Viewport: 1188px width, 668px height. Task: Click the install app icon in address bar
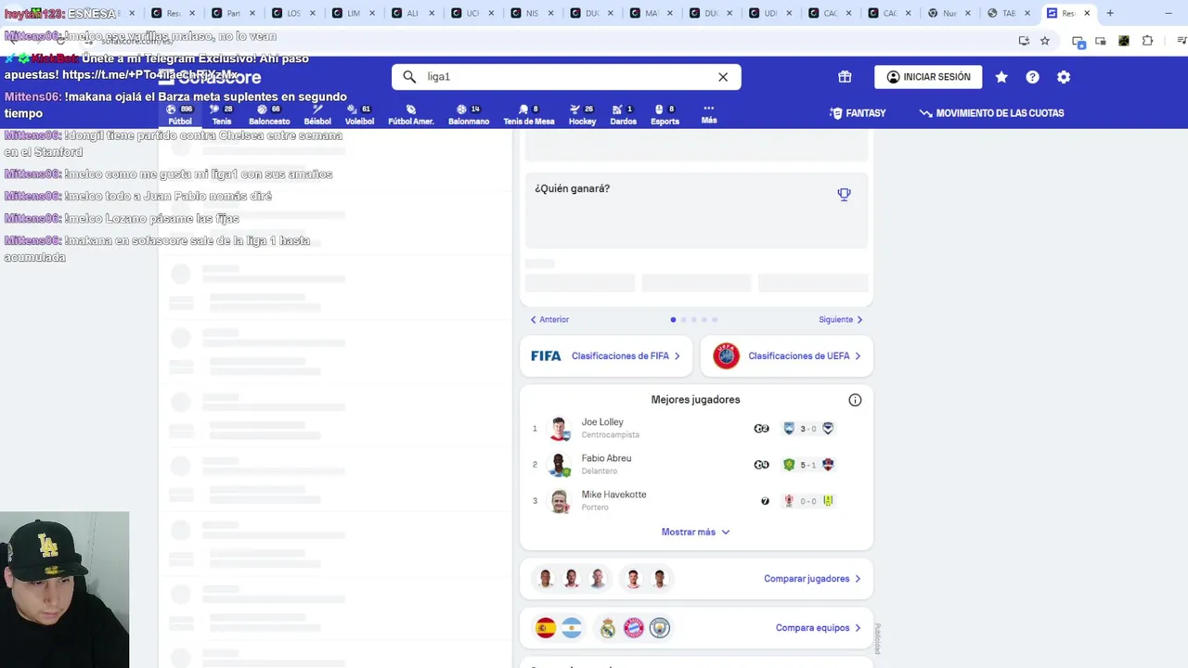(1024, 41)
